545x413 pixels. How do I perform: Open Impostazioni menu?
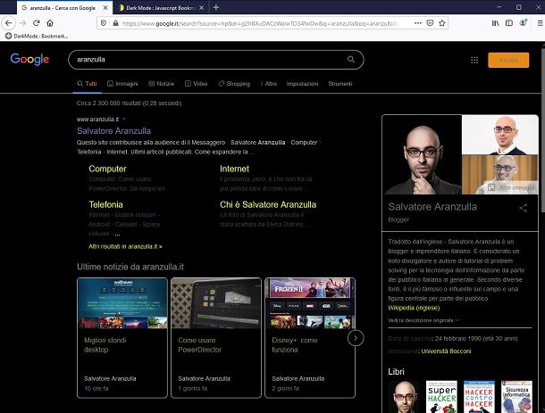coord(302,84)
